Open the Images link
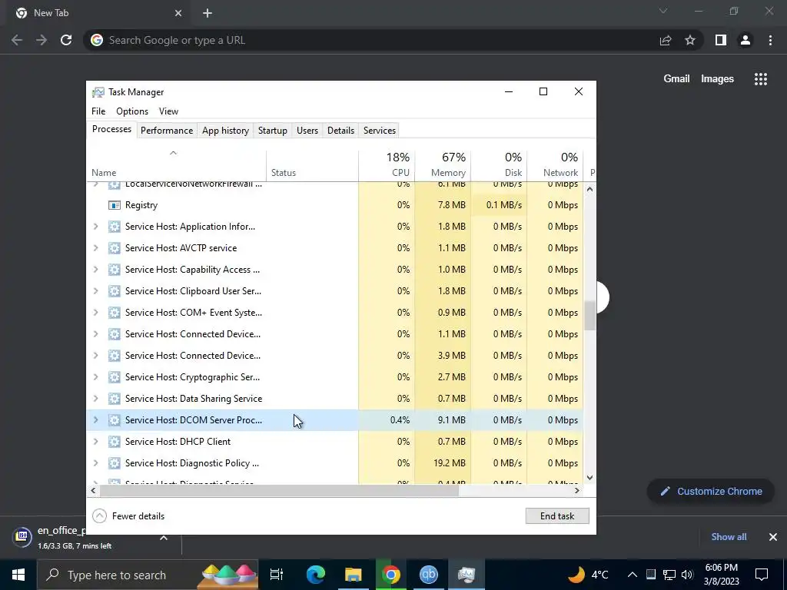The height and width of the screenshot is (590, 787). (x=717, y=79)
